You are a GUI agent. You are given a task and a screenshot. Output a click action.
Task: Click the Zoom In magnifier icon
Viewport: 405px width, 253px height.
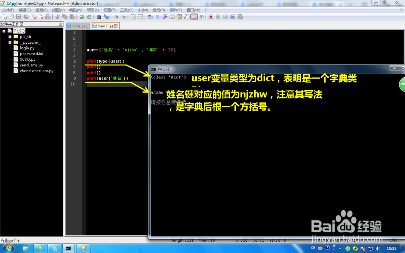[x=115, y=17]
